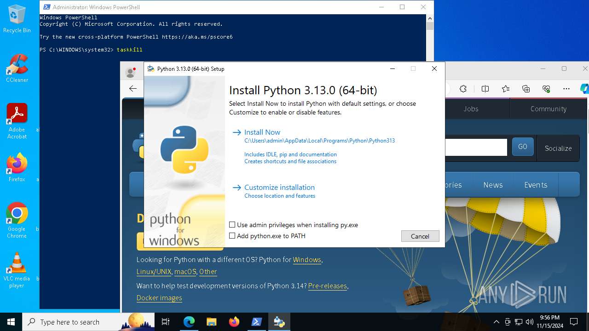Image resolution: width=589 pixels, height=331 pixels.
Task: Show hidden system tray icons
Action: (x=497, y=322)
